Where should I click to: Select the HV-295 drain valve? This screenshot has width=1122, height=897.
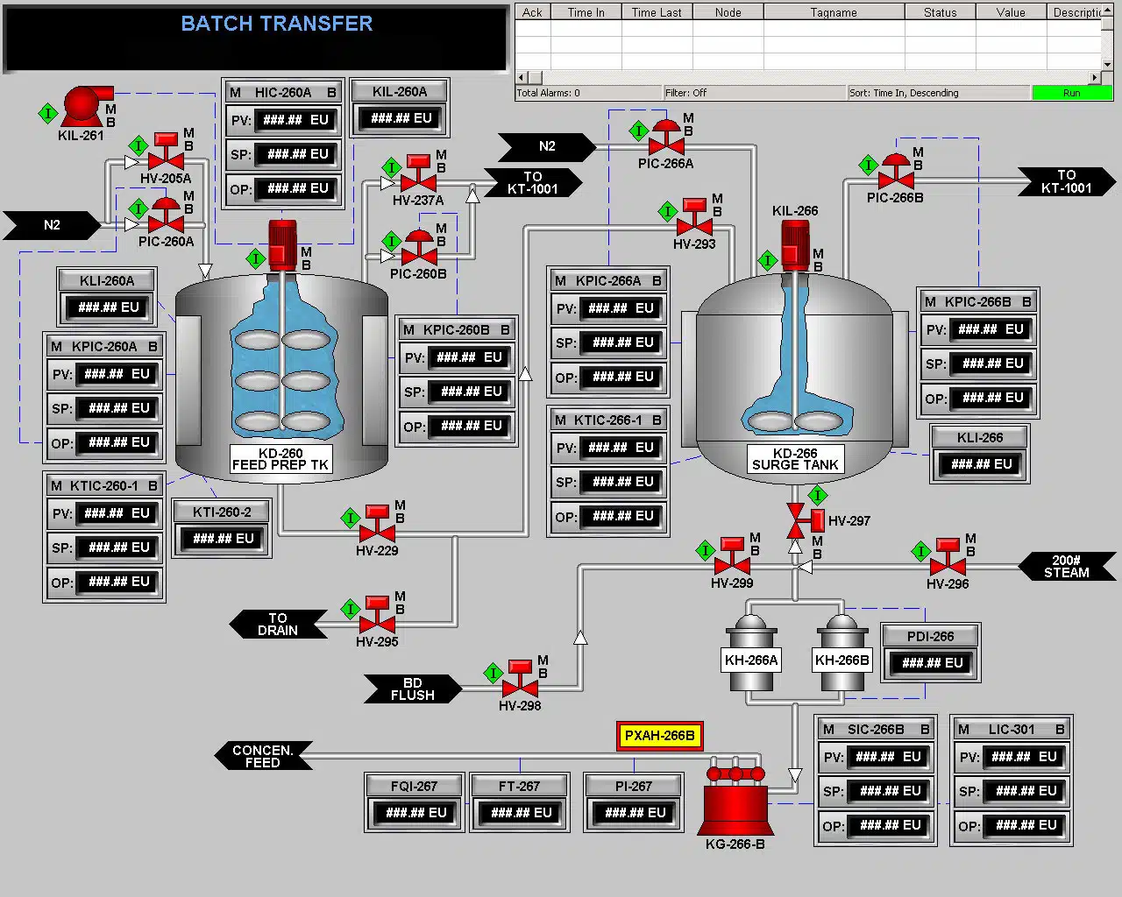pos(377,618)
